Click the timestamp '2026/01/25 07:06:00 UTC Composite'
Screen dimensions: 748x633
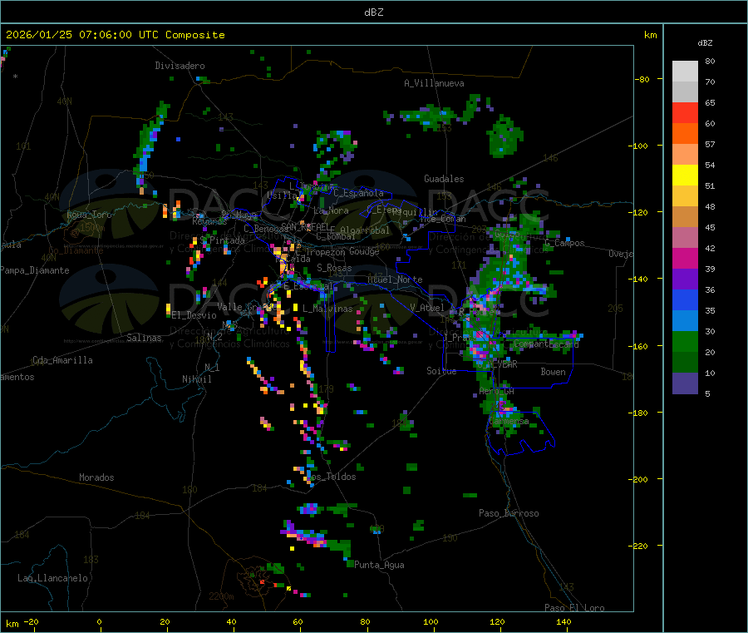[x=115, y=35]
